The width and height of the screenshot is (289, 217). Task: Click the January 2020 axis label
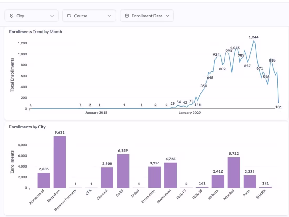click(x=190, y=112)
